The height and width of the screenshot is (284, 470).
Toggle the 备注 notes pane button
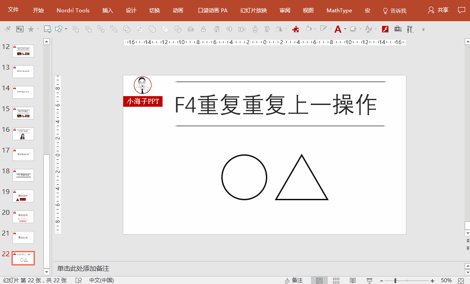pyautogui.click(x=294, y=280)
